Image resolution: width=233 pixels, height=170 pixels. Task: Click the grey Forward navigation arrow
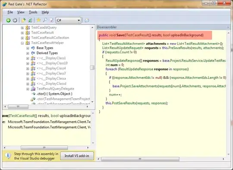(15, 20)
